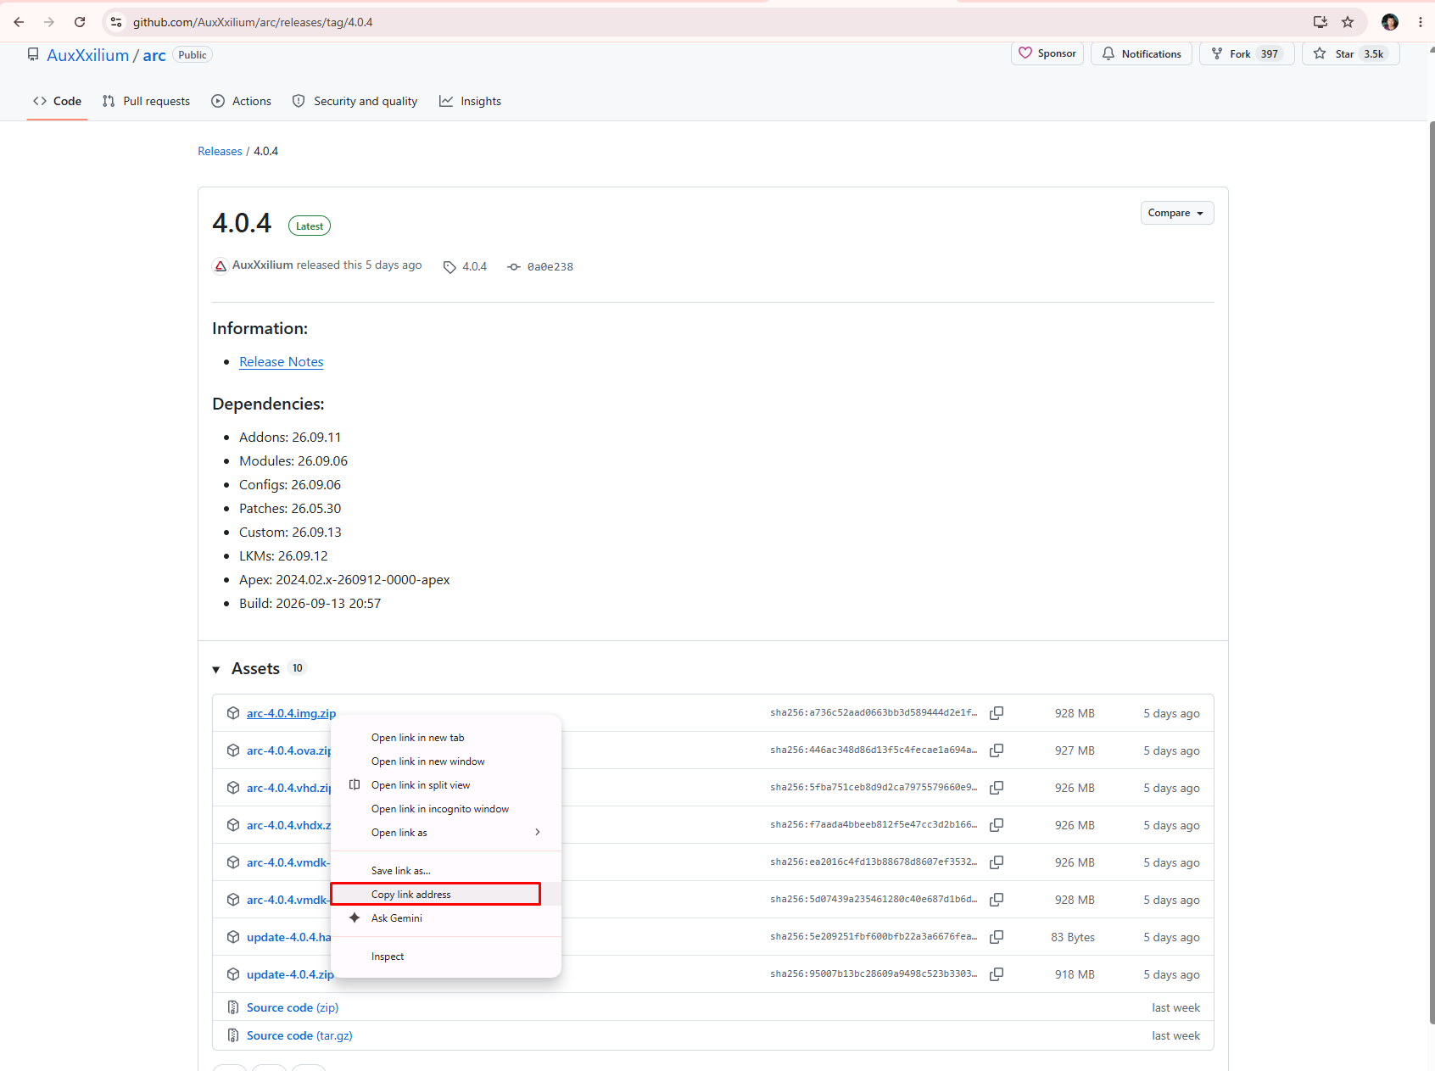Viewport: 1435px width, 1071px height.
Task: Copy sha256 of arc-4.0.4.ova.zip
Action: [x=997, y=750]
